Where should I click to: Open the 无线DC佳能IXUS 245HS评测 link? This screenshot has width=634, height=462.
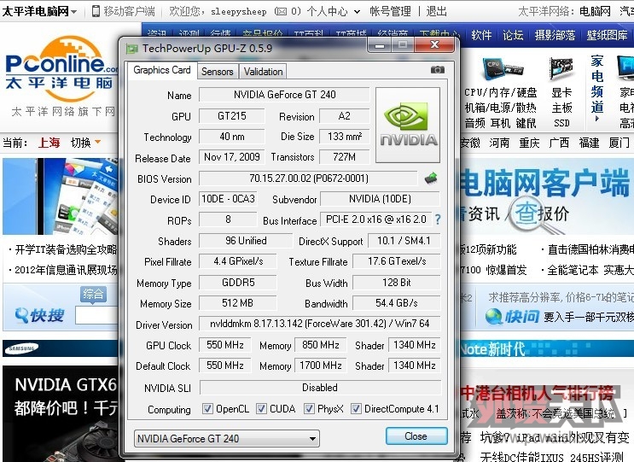click(552, 457)
